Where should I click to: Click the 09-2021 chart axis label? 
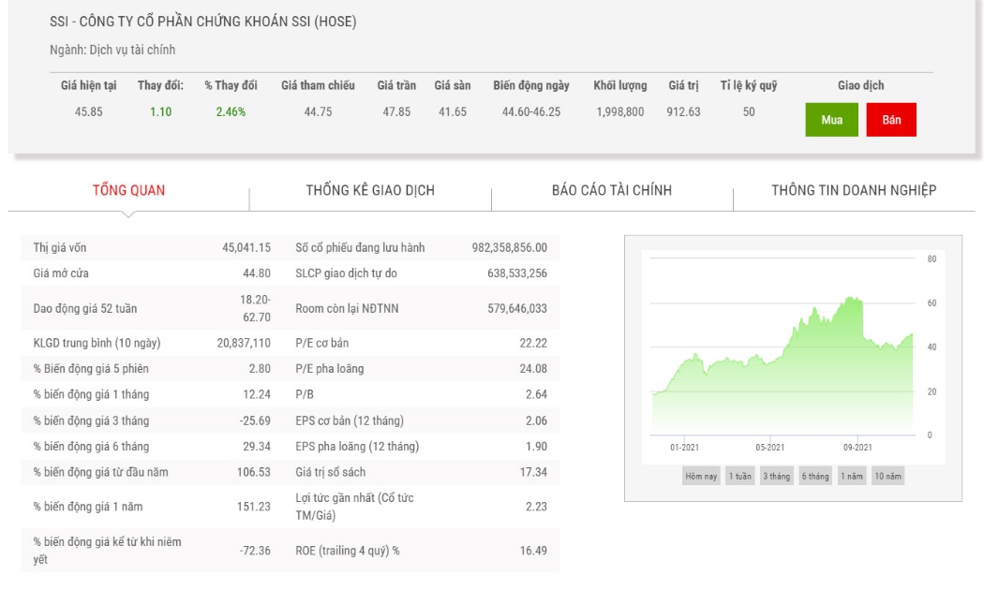pyautogui.click(x=857, y=447)
